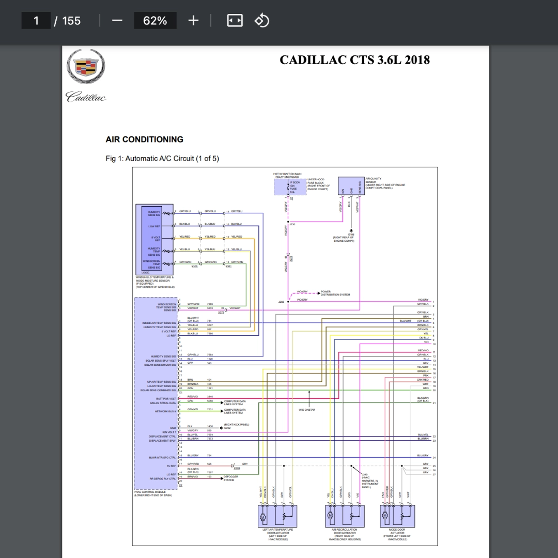This screenshot has width=558, height=558.
Task: Select the Fig 1 Automatic A/C Circuit caption
Action: click(162, 159)
